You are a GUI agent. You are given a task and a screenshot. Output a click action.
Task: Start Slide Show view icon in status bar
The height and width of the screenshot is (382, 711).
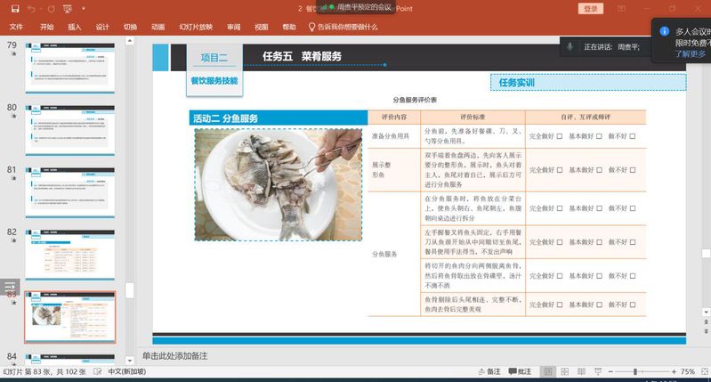click(x=598, y=371)
